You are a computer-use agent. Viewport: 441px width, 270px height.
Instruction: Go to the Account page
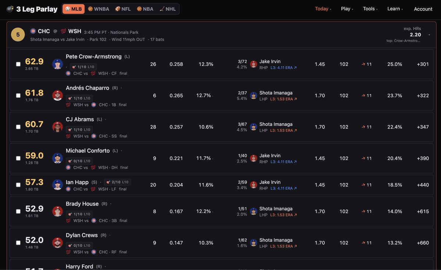coord(423,9)
